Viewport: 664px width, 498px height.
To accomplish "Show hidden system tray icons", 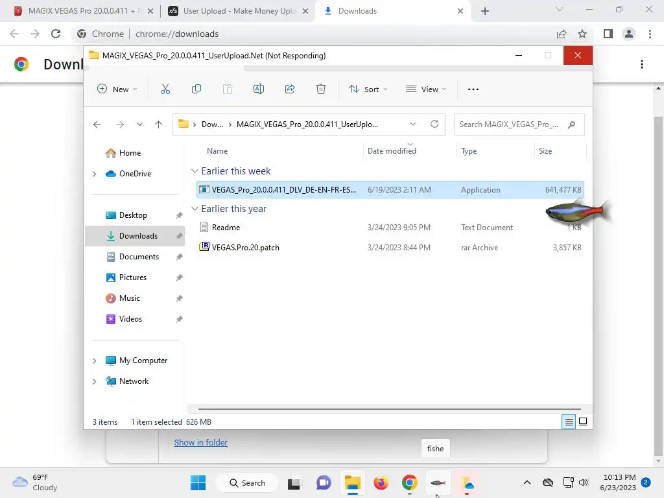I will [527, 482].
